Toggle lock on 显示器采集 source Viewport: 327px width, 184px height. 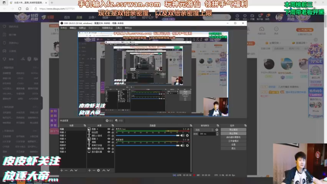(x=113, y=152)
